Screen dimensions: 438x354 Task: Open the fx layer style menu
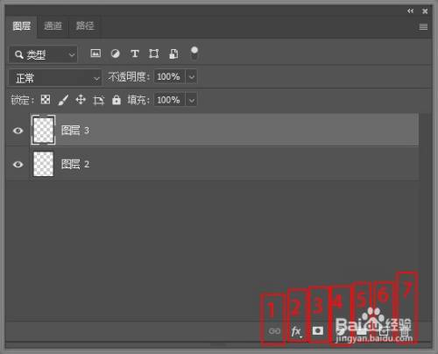point(297,331)
